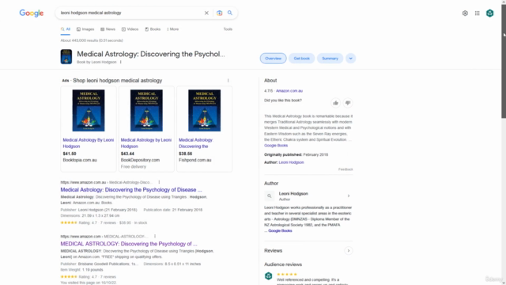Click the five-star rating in audience review

(x=286, y=275)
